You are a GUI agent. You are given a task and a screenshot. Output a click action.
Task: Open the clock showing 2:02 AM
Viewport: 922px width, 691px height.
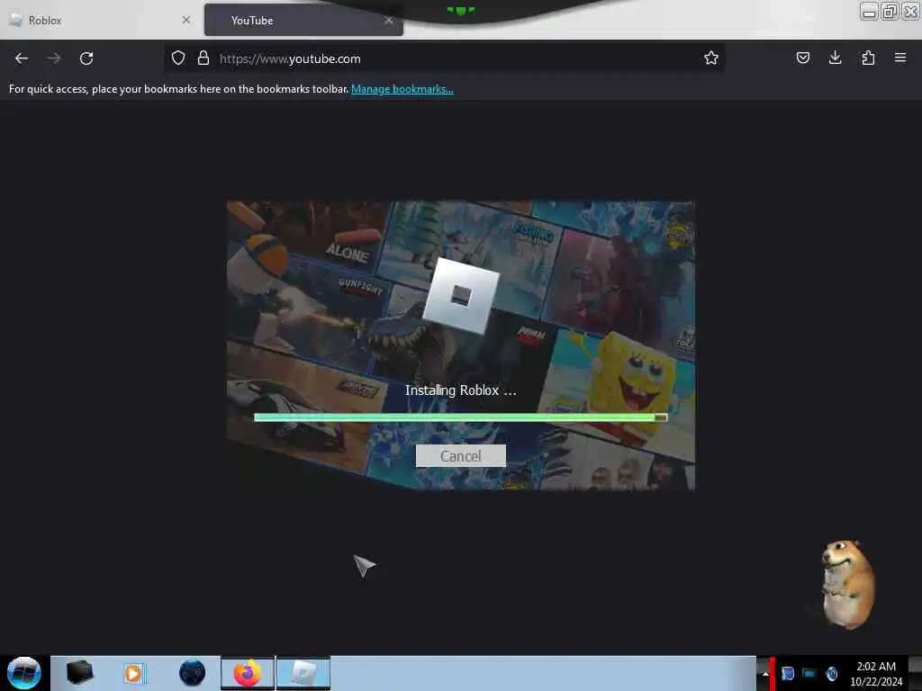pyautogui.click(x=875, y=673)
